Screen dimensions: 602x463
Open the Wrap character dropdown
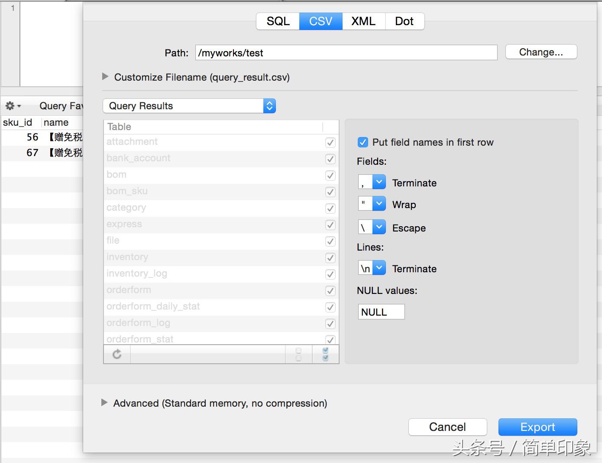pyautogui.click(x=379, y=204)
